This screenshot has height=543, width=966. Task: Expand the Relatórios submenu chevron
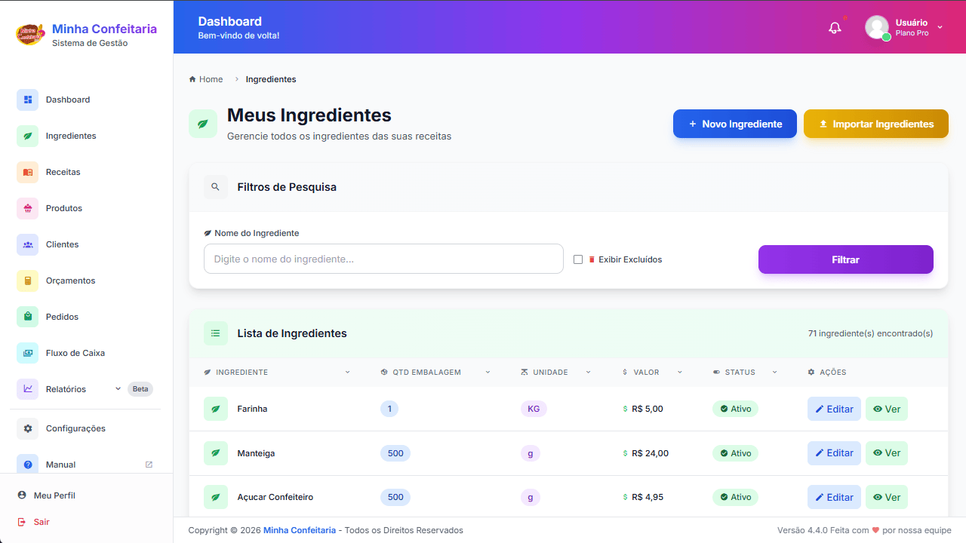coord(118,389)
